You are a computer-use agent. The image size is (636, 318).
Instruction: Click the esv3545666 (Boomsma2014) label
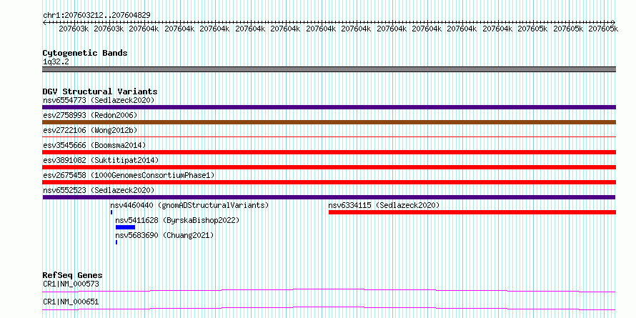[94, 145]
